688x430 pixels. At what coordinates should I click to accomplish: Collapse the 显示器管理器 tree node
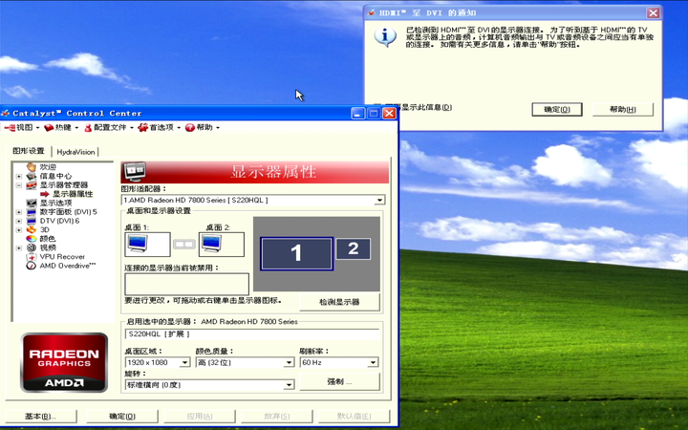click(x=19, y=185)
